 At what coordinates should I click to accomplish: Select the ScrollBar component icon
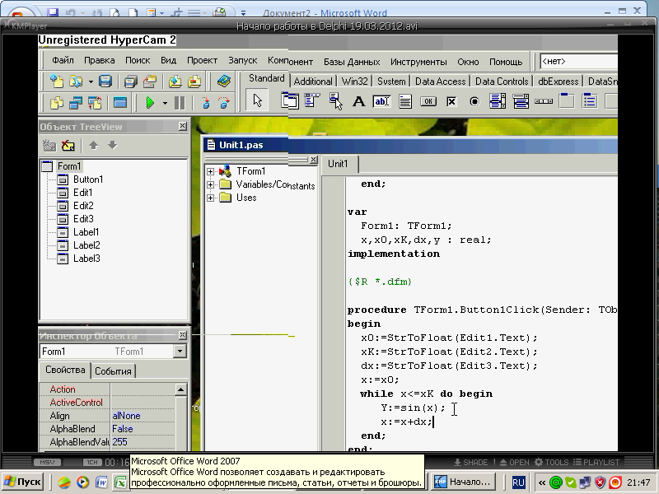[x=544, y=101]
